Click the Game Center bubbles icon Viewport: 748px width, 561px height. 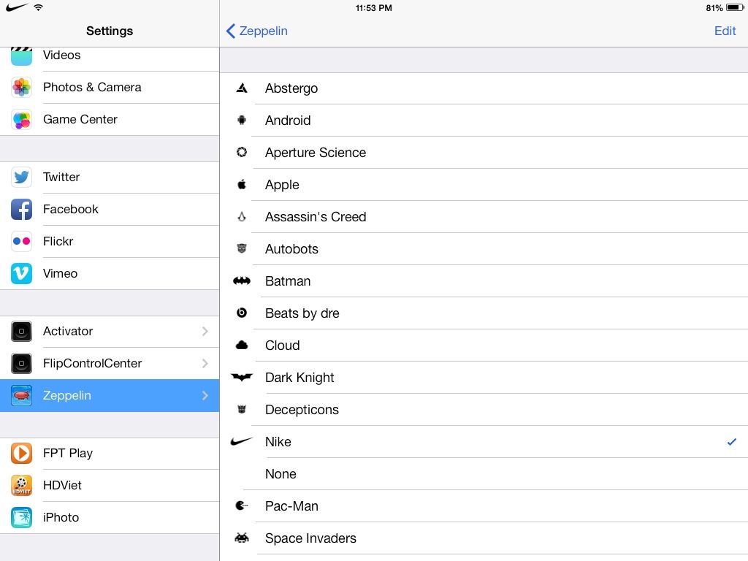coord(21,119)
